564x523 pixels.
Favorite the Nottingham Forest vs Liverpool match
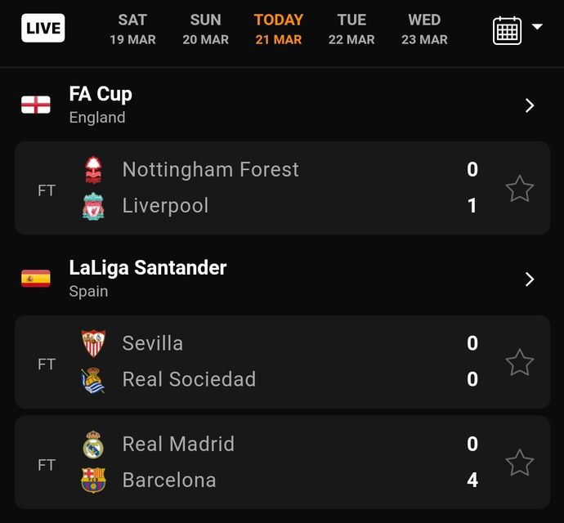click(520, 189)
